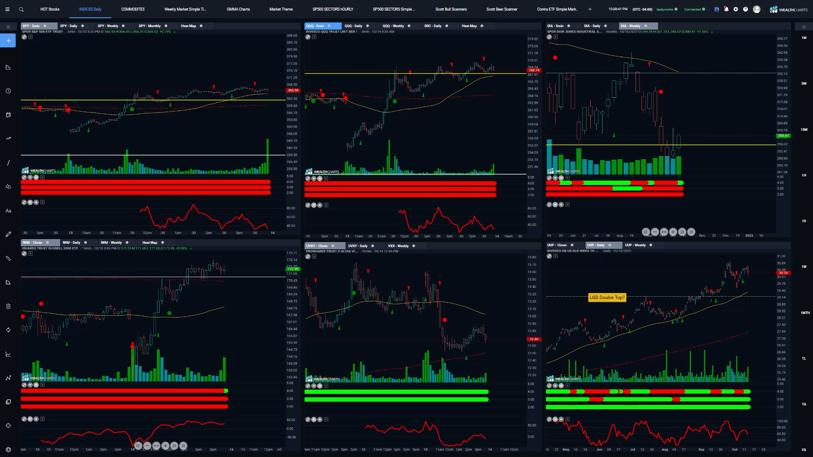The height and width of the screenshot is (457, 813).
Task: Open the GMMA Charts tab
Action: pyautogui.click(x=238, y=9)
